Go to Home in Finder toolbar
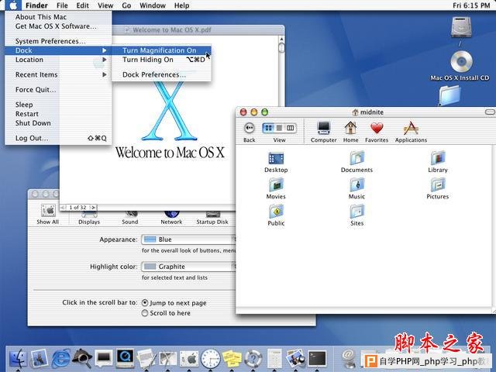Viewport: 496px width, 372px height. [350, 132]
